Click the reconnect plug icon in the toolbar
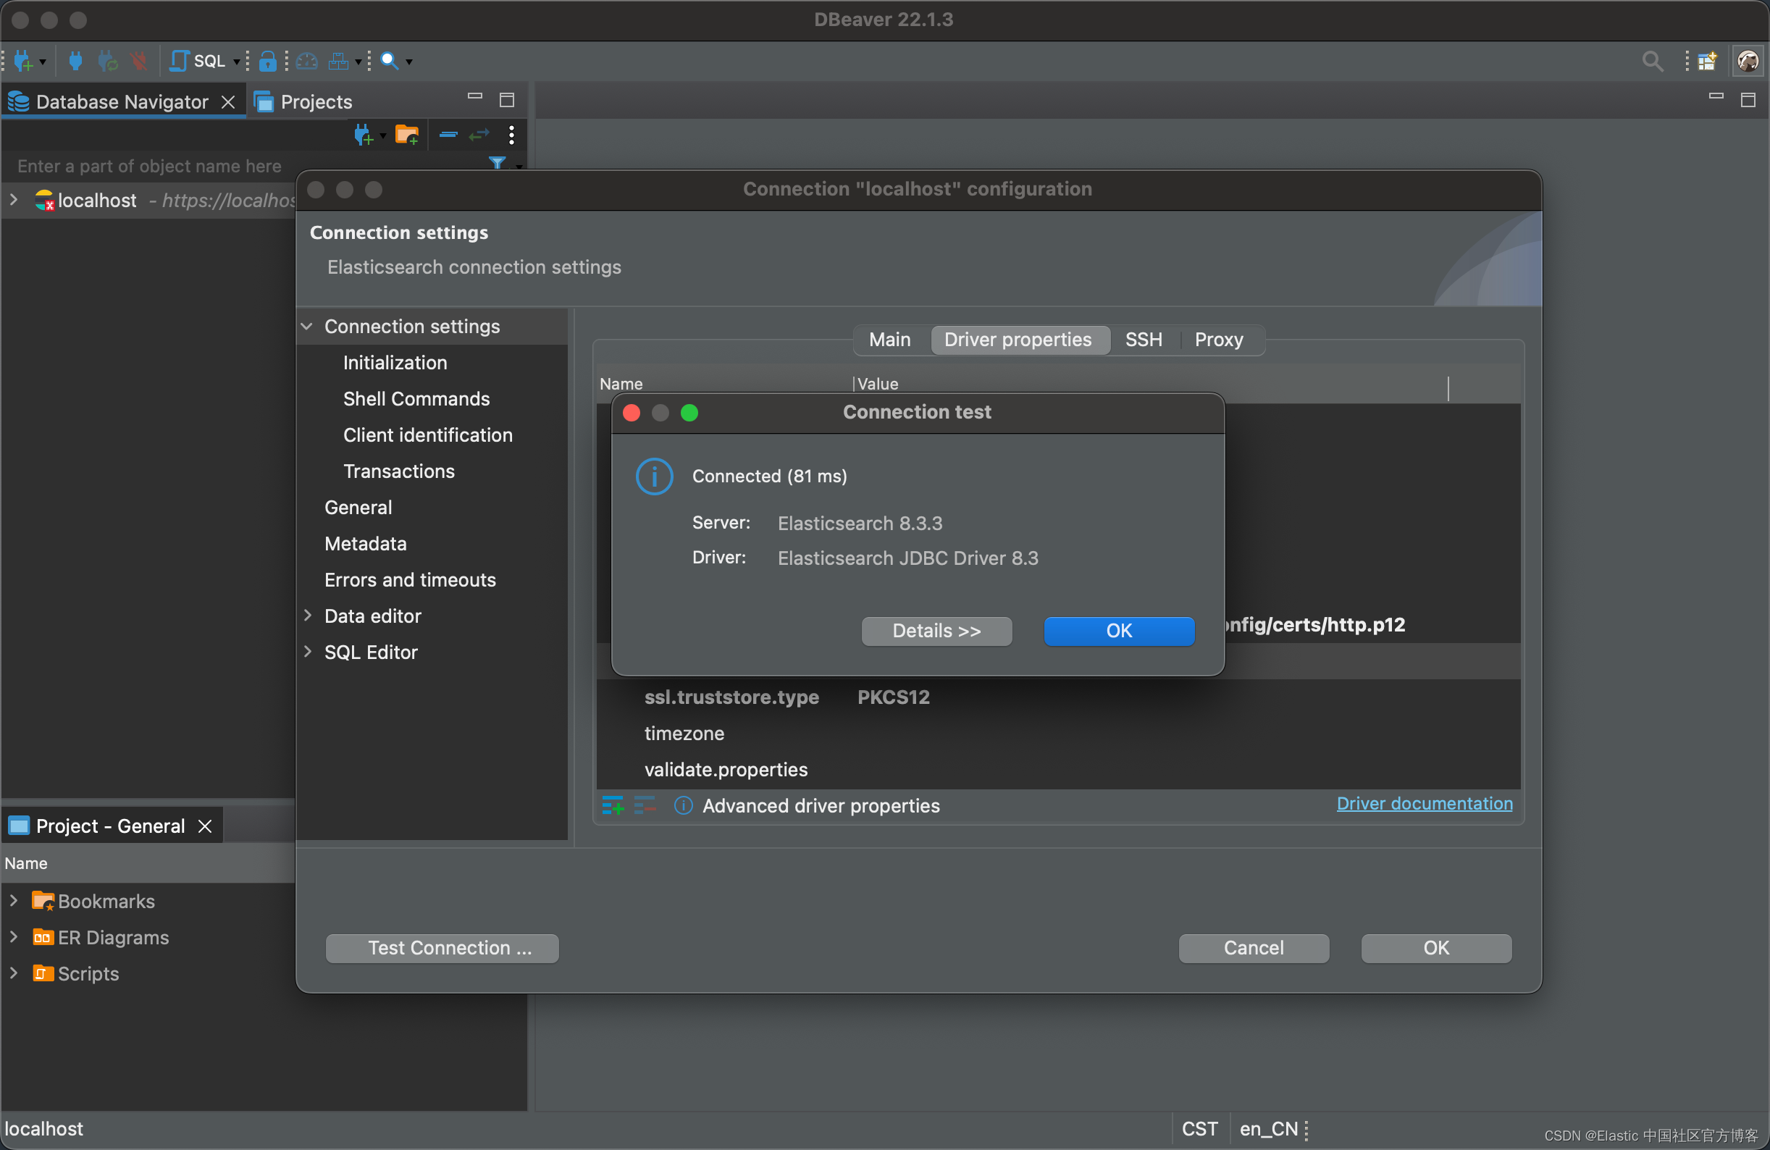Image resolution: width=1770 pixels, height=1150 pixels. [108, 61]
